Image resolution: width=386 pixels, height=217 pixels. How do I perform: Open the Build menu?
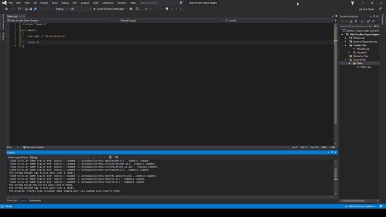[55, 2]
